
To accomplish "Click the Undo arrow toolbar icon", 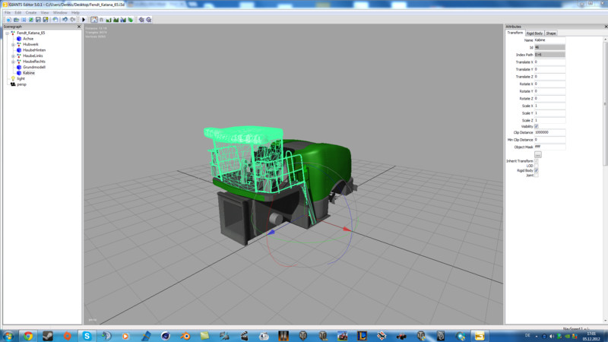I will coord(65,20).
